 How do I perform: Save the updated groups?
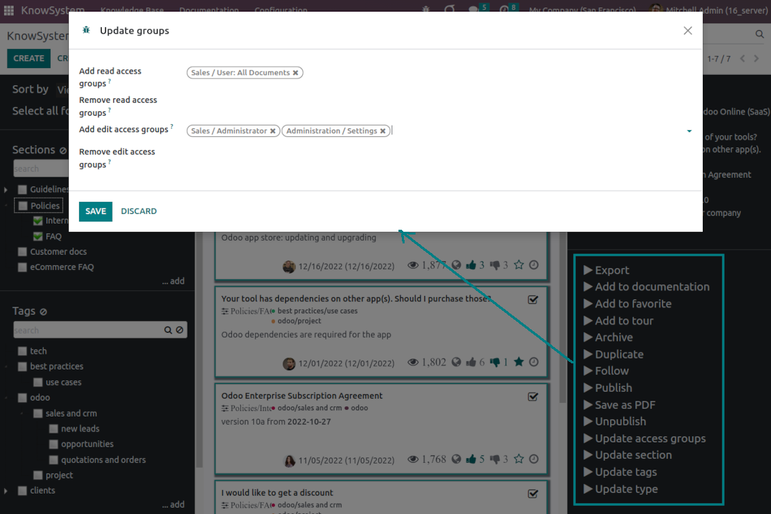(96, 211)
